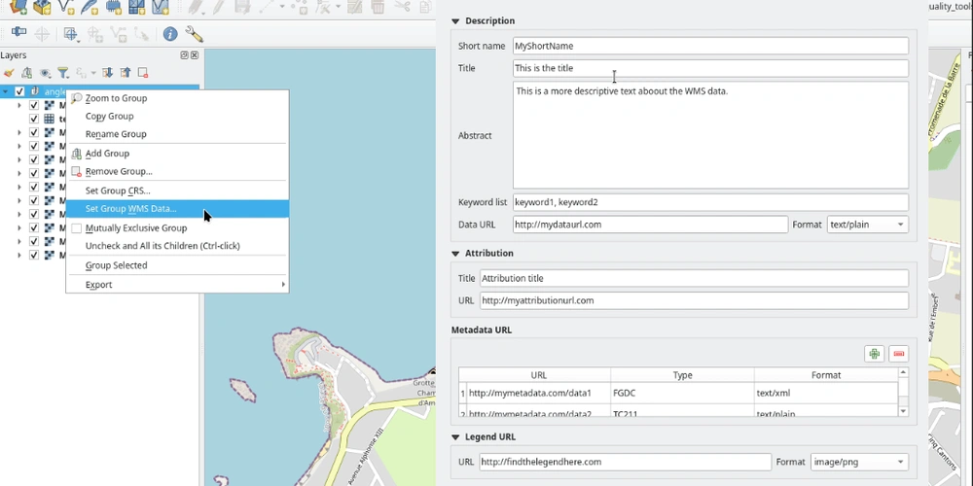Select the text/xml format cell
The image size is (973, 486).
[826, 393]
